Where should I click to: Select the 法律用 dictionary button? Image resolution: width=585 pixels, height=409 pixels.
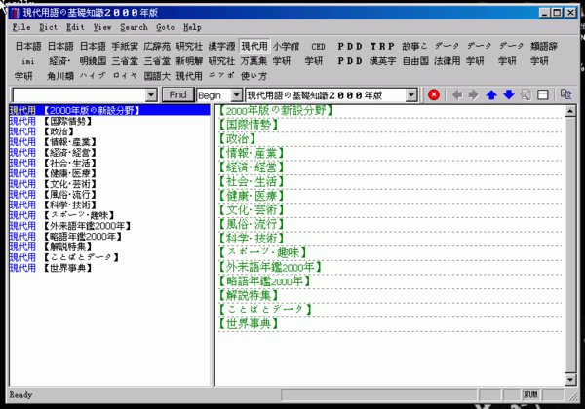point(447,61)
